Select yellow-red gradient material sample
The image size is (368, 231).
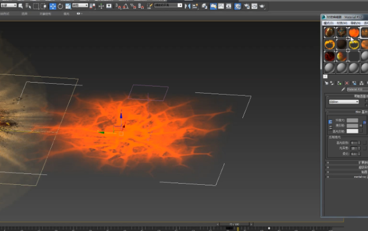pyautogui.click(x=342, y=56)
